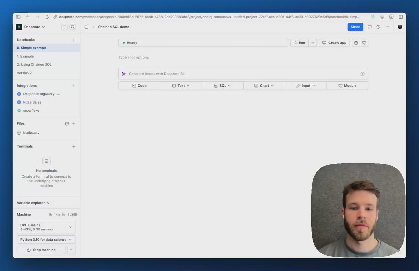The height and width of the screenshot is (271, 419).
Task: Click the Stop machine button
Action: (41, 250)
